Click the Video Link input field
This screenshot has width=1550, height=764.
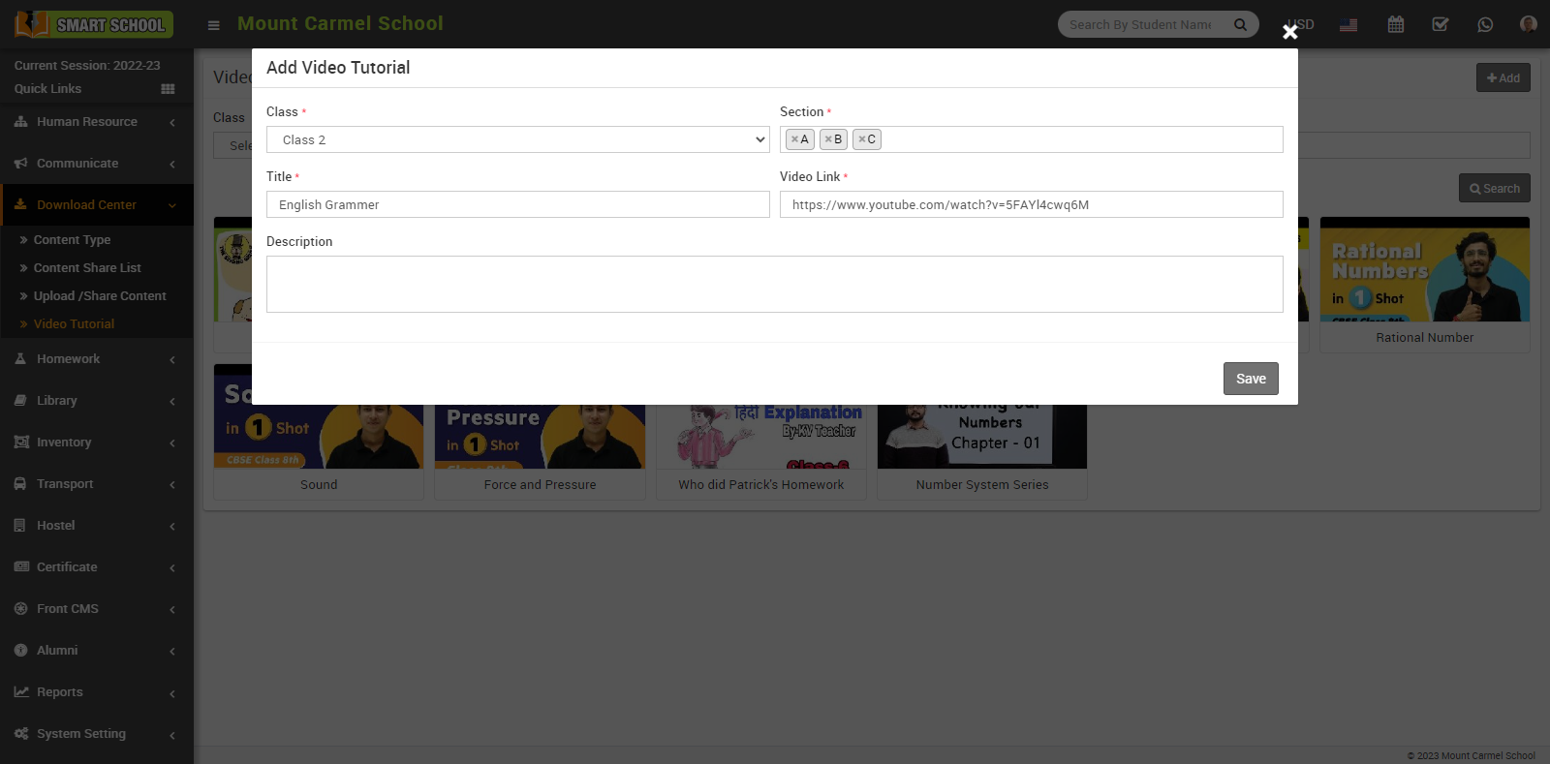point(1032,204)
